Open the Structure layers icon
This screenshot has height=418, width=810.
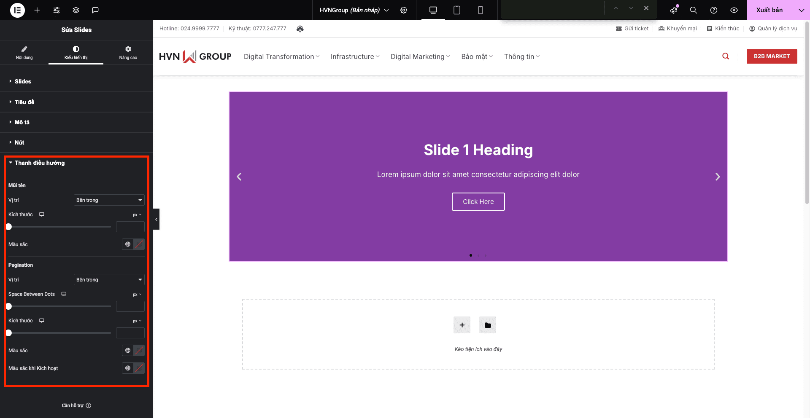click(76, 10)
